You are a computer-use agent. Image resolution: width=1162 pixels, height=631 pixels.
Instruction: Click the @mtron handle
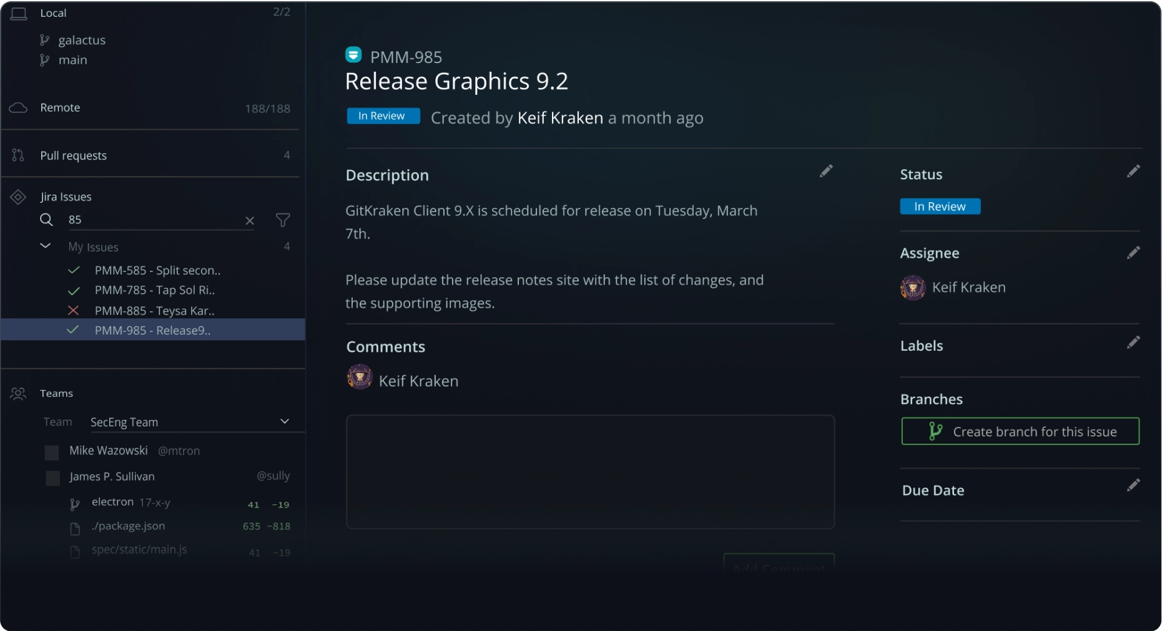(179, 451)
